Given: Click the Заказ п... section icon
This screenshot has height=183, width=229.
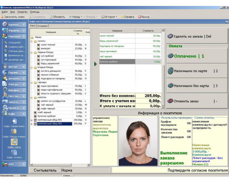Looking at the screenshot, I should (5, 102).
